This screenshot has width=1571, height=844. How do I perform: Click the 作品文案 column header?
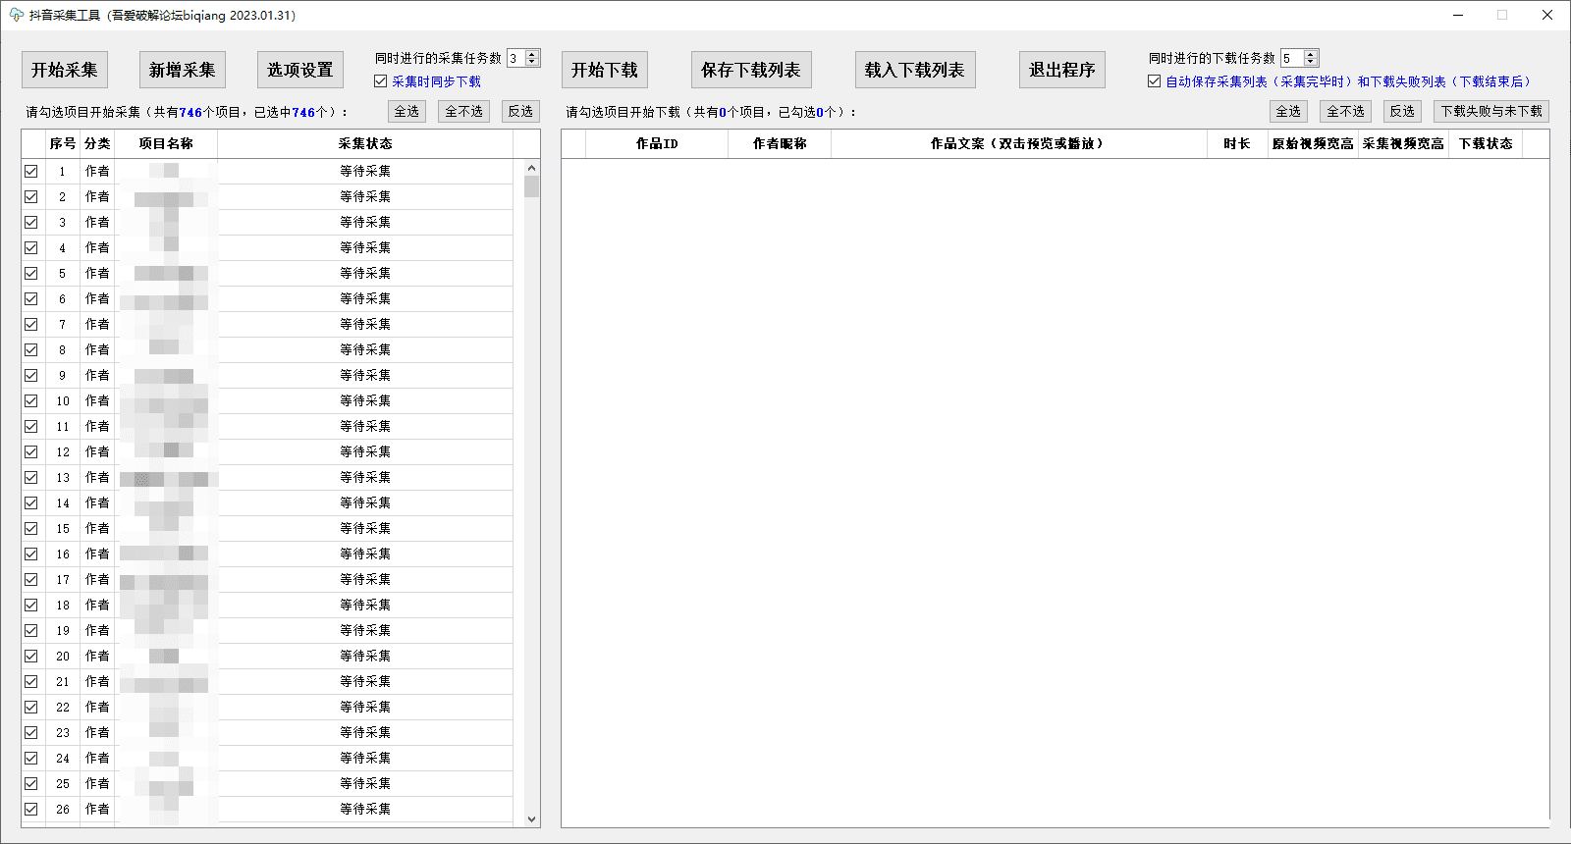coord(1019,143)
